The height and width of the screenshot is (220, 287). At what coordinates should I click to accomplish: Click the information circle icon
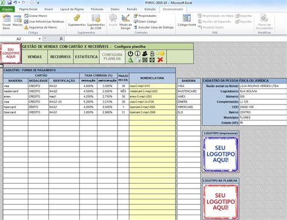pyautogui.click(x=137, y=54)
